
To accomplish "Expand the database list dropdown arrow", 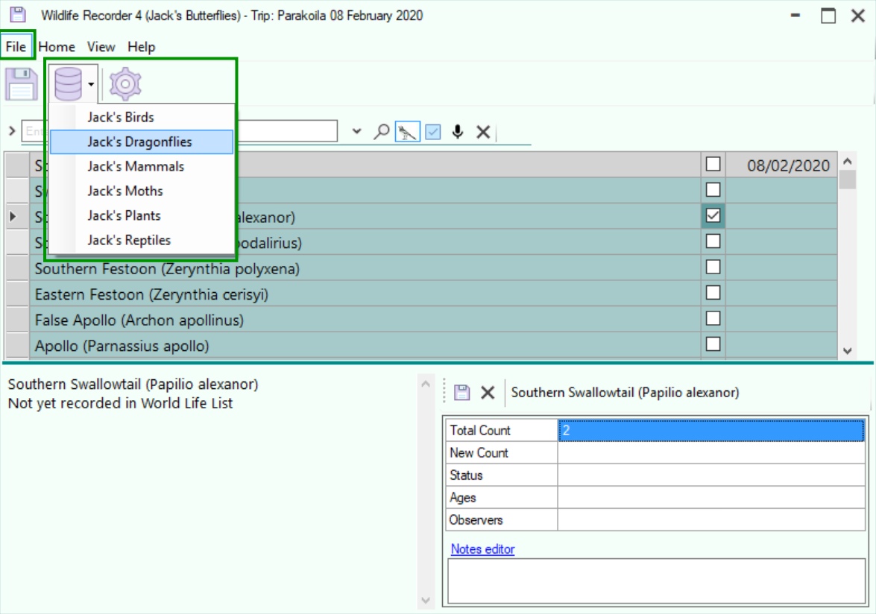I will coord(91,84).
